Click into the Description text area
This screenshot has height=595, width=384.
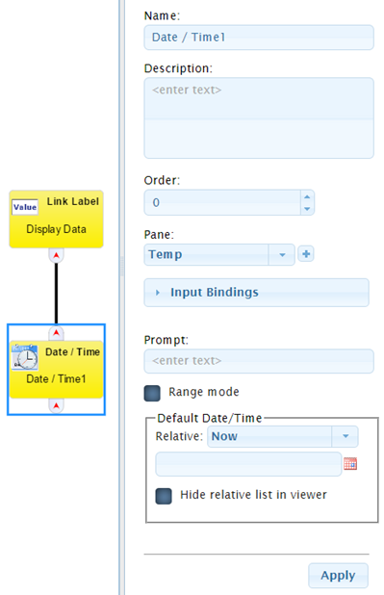[x=259, y=118]
